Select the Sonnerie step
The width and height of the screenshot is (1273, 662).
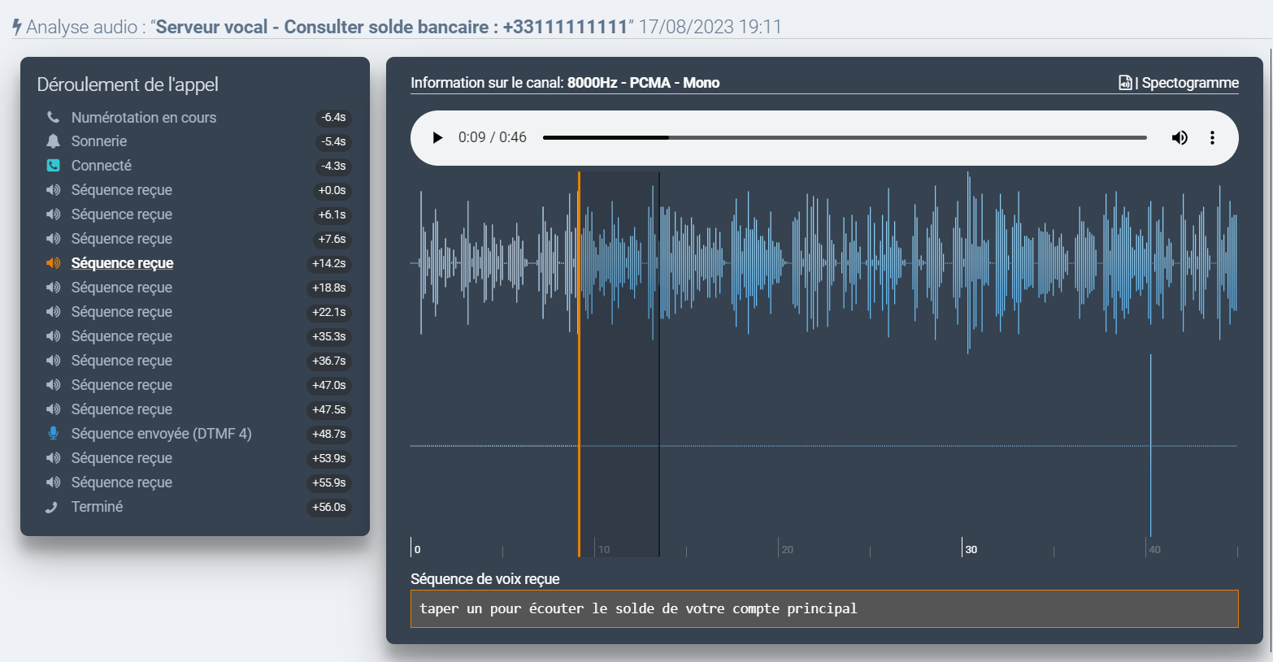(99, 141)
